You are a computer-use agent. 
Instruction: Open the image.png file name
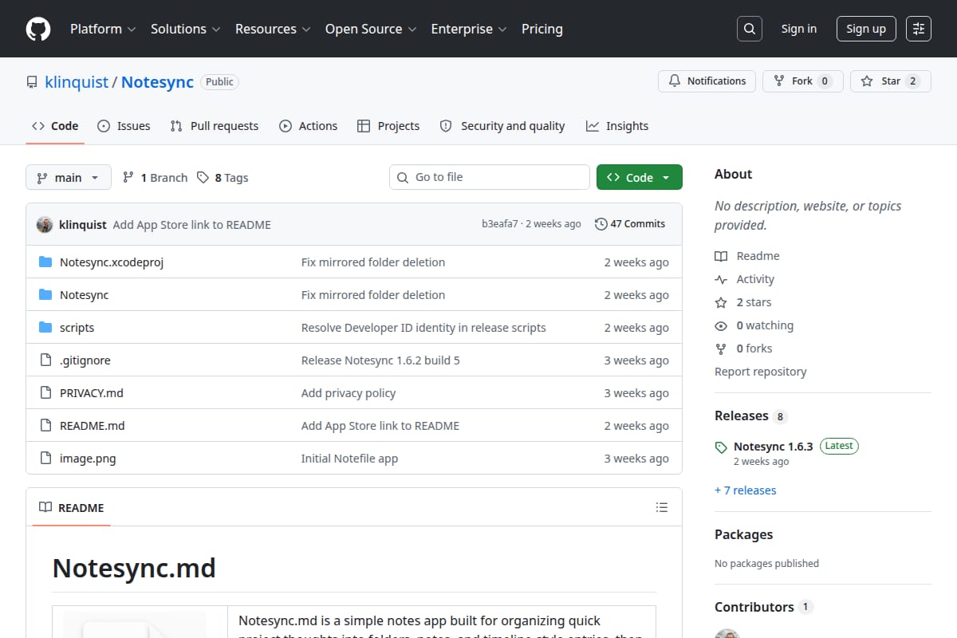[88, 459]
